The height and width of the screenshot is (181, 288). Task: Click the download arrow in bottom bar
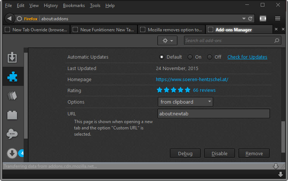(x=281, y=174)
